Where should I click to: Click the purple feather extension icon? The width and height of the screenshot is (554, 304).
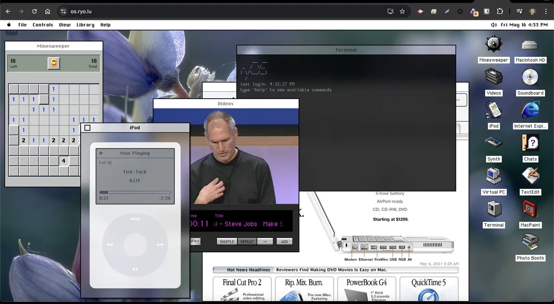[447, 11]
